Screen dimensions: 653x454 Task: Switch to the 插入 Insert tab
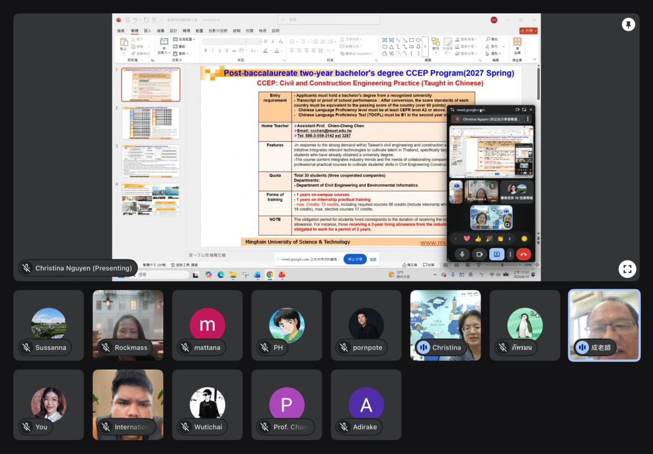147,31
